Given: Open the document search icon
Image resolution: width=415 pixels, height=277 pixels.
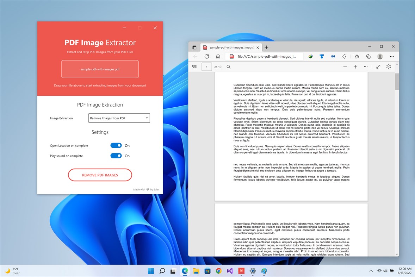Looking at the screenshot, I should coord(228,67).
